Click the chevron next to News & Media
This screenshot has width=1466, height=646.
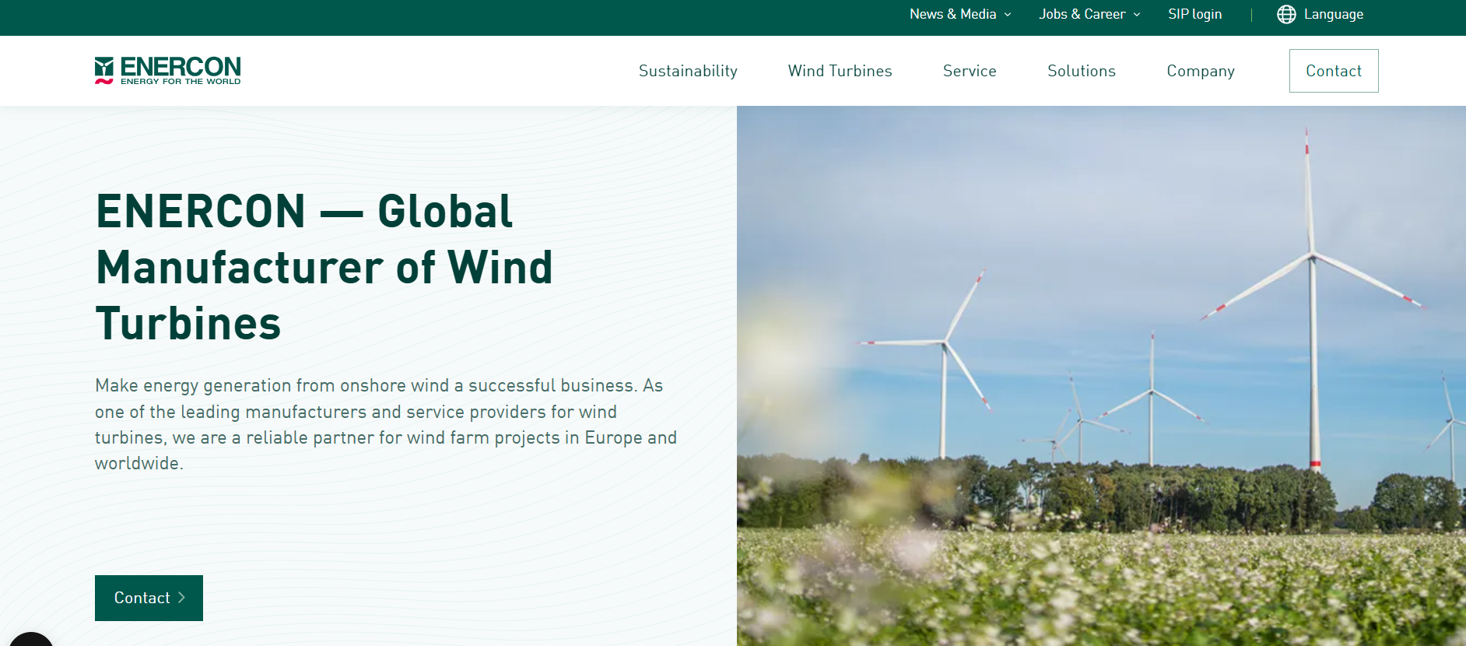tap(1008, 15)
